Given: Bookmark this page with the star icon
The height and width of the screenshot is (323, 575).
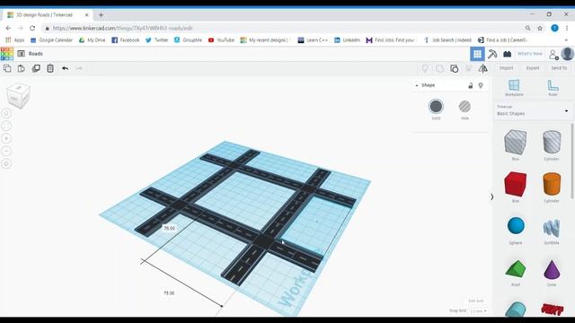Looking at the screenshot, I should (x=540, y=28).
